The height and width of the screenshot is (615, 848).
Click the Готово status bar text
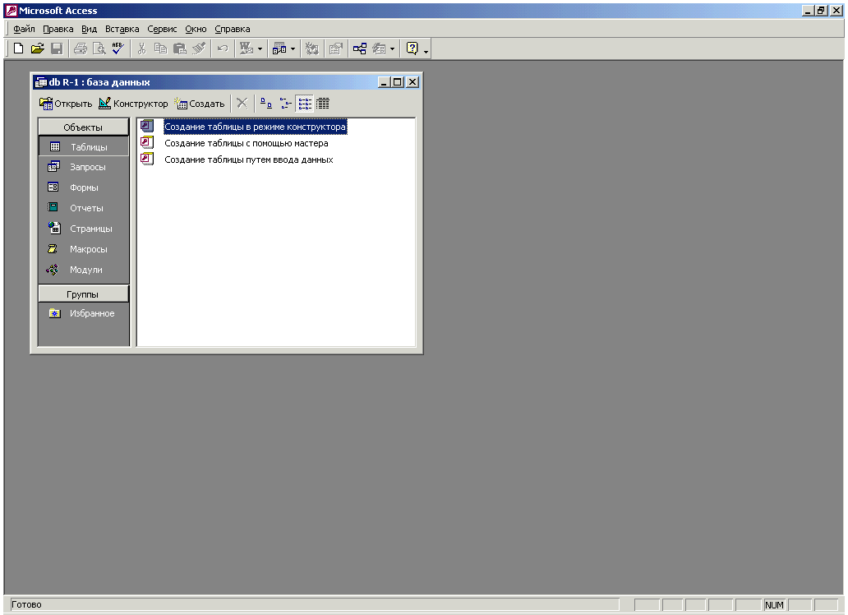pos(26,604)
